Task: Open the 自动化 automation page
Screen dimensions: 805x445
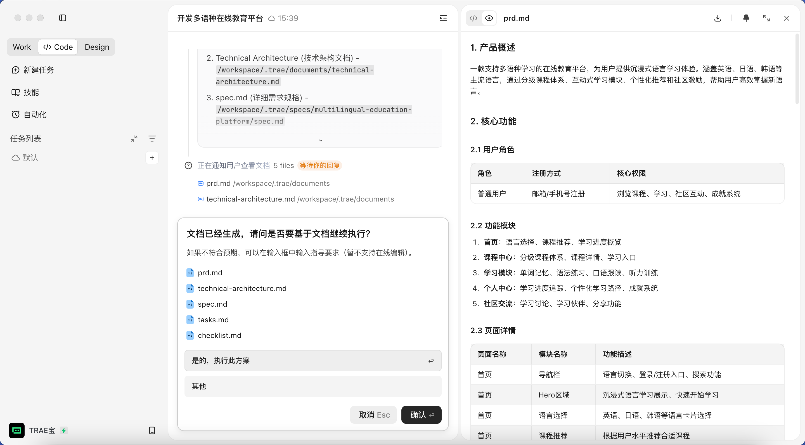Action: [x=29, y=115]
